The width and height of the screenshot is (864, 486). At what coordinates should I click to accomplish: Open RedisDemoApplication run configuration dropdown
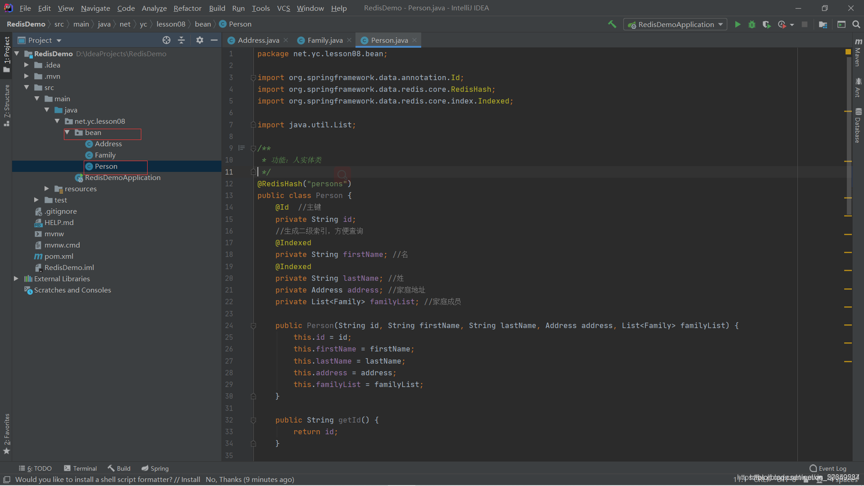coord(675,24)
